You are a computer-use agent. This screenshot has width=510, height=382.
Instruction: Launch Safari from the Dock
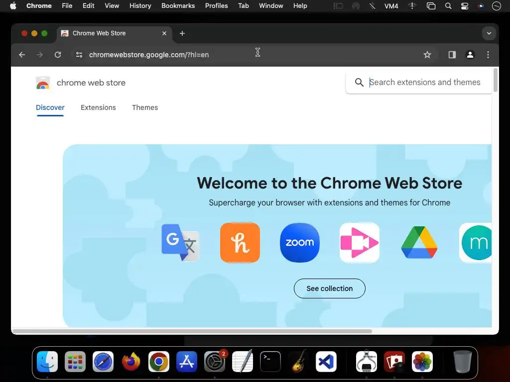(x=103, y=362)
